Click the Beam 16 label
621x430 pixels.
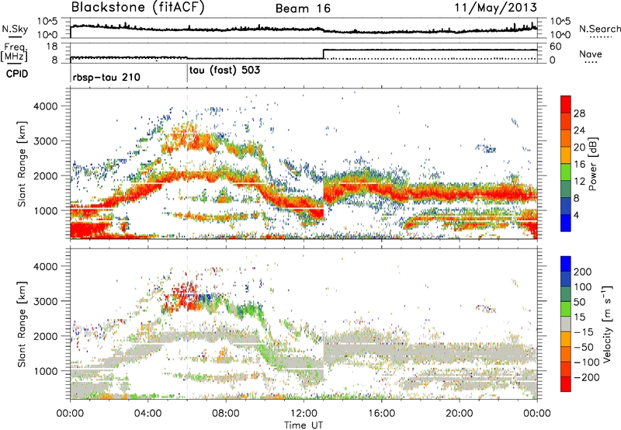(x=303, y=9)
